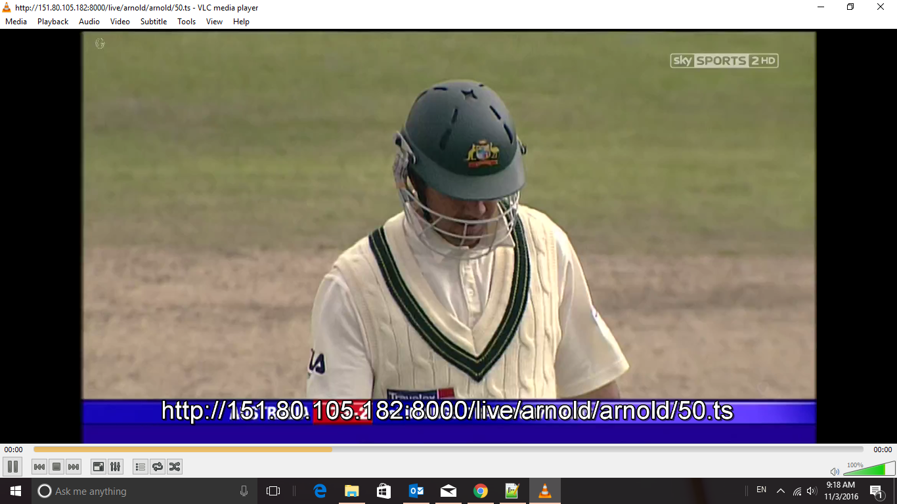
Task: Open File Explorer from taskbar
Action: [352, 491]
